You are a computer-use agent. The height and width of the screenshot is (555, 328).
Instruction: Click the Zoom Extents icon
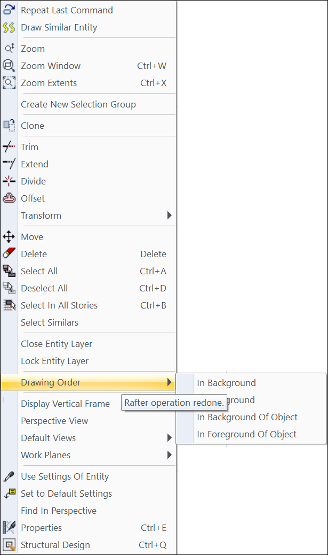pos(9,83)
